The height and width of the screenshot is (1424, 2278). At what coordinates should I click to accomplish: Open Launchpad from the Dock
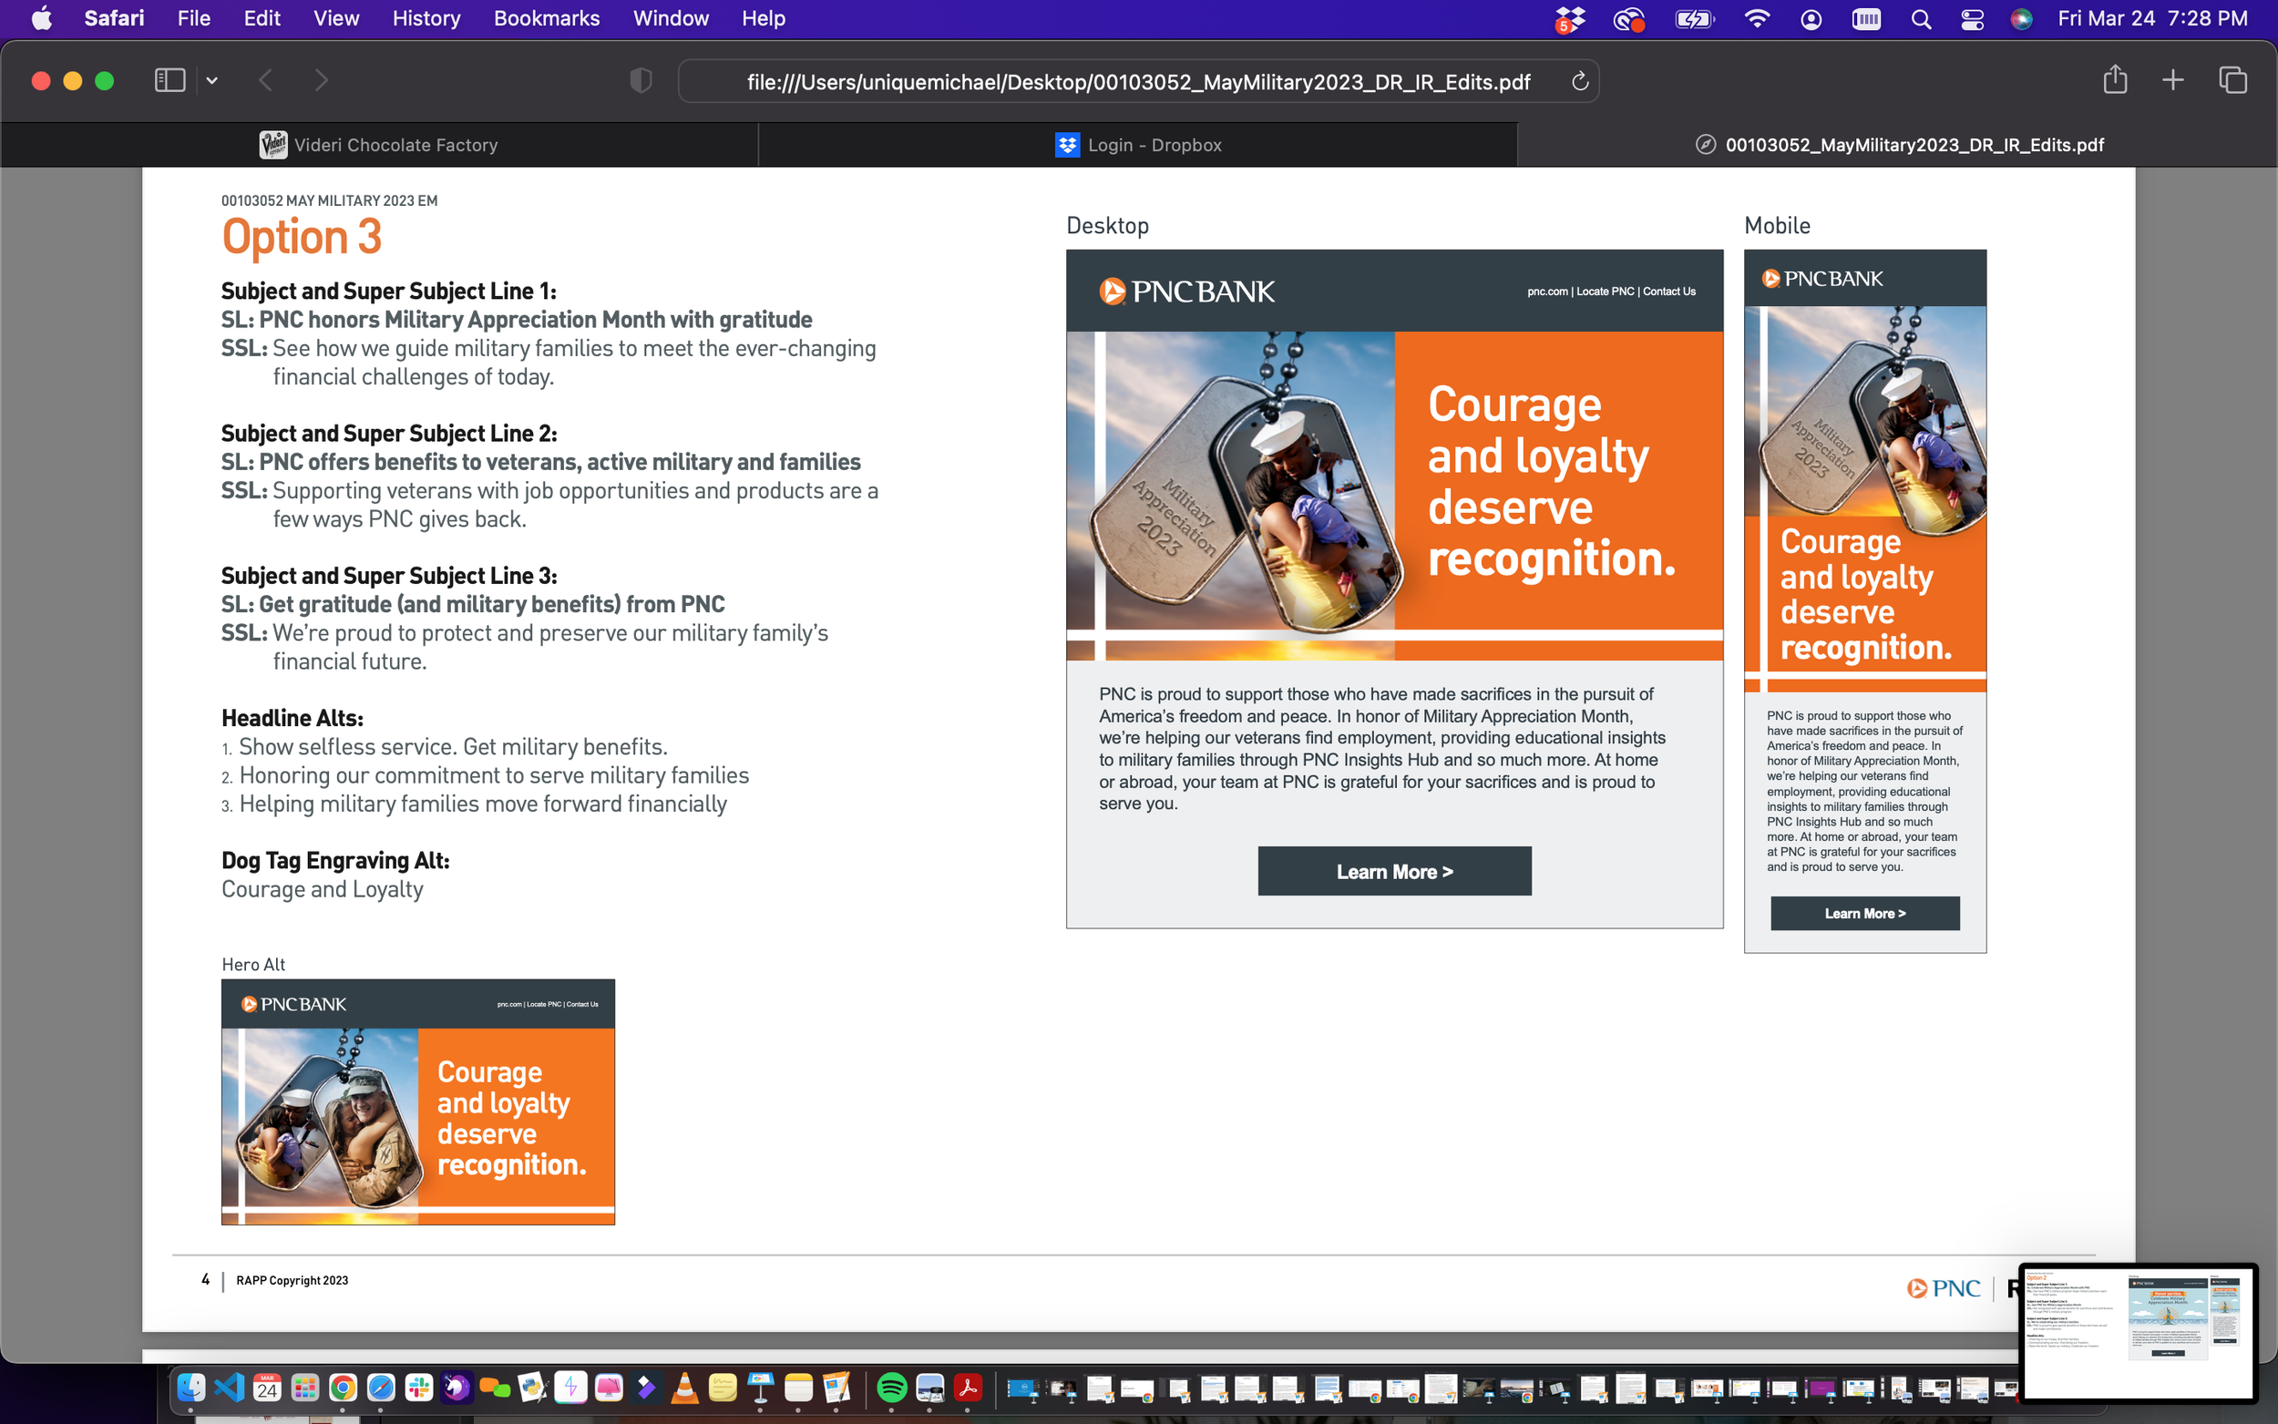pyautogui.click(x=304, y=1388)
